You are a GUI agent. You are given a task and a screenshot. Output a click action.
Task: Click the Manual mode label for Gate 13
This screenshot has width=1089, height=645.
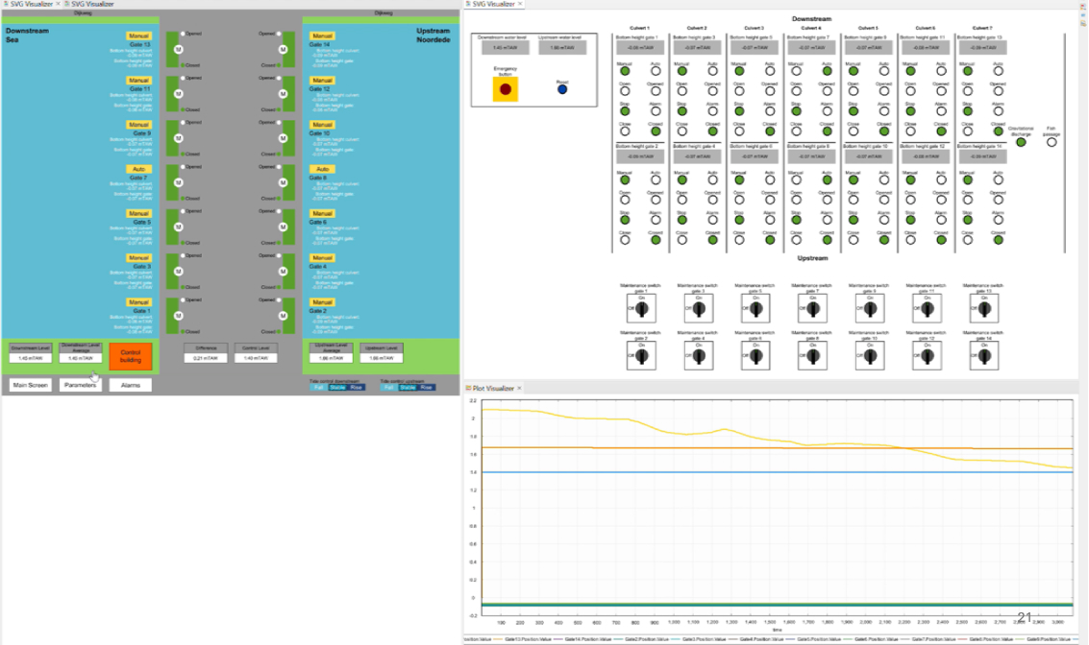(x=139, y=36)
